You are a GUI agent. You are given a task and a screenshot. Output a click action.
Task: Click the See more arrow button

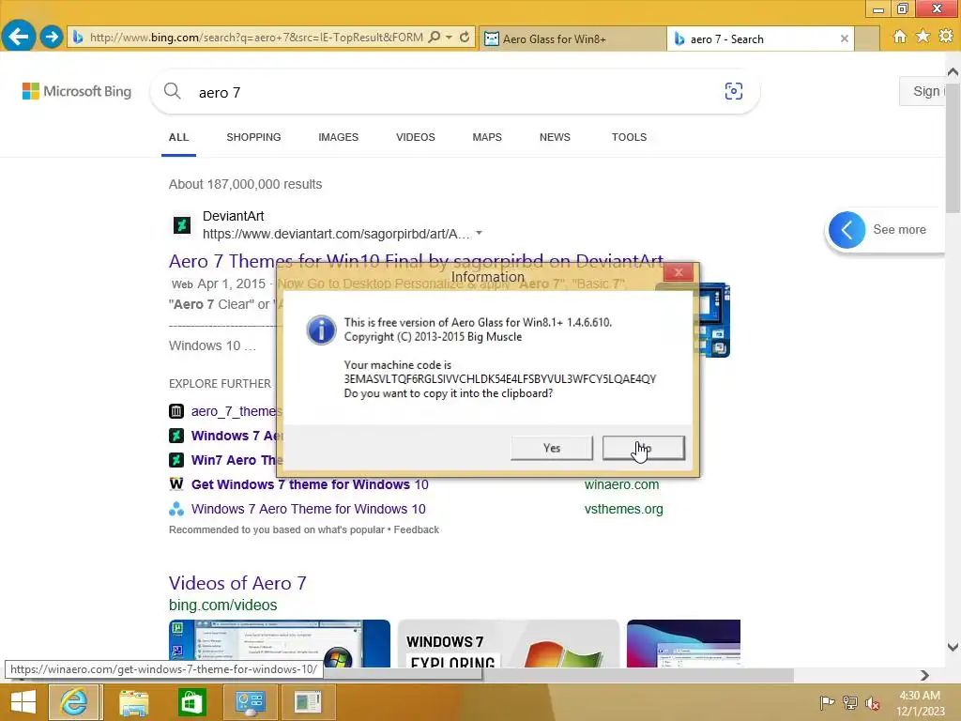(x=847, y=230)
